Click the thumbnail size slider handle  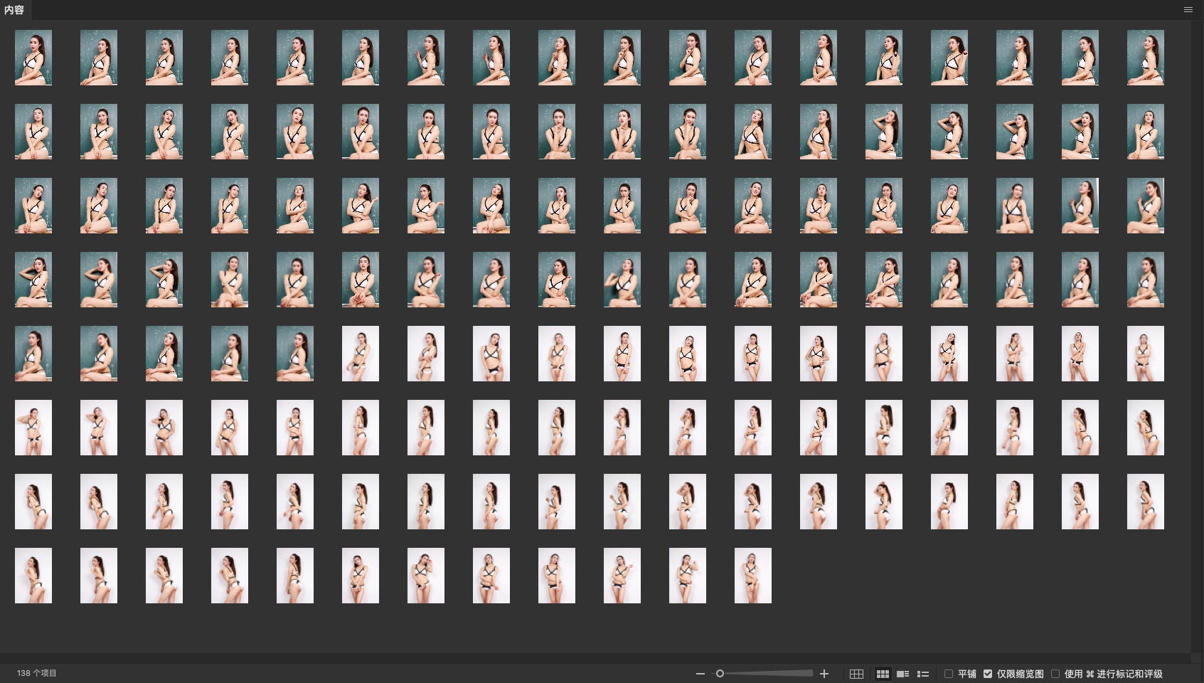pyautogui.click(x=720, y=674)
